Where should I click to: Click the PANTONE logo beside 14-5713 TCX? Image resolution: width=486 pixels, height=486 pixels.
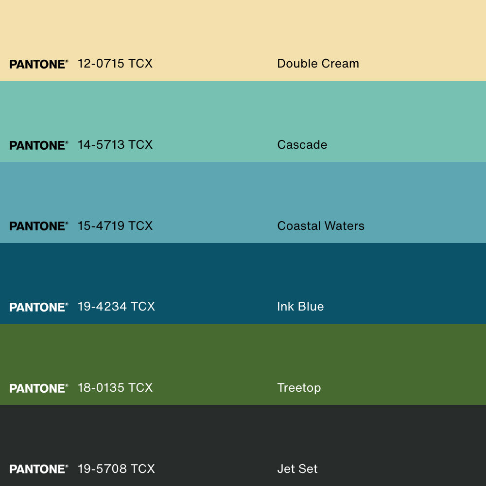click(38, 145)
